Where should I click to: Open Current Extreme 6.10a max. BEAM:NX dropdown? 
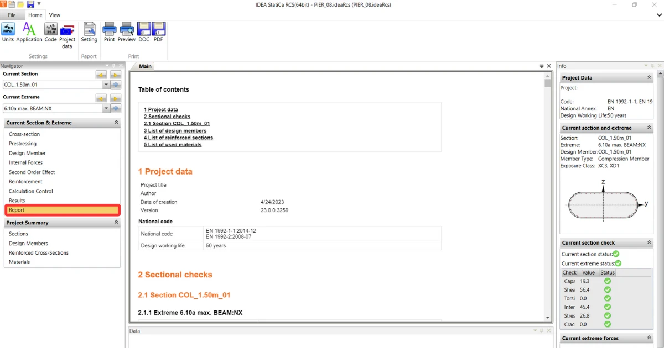coord(106,109)
